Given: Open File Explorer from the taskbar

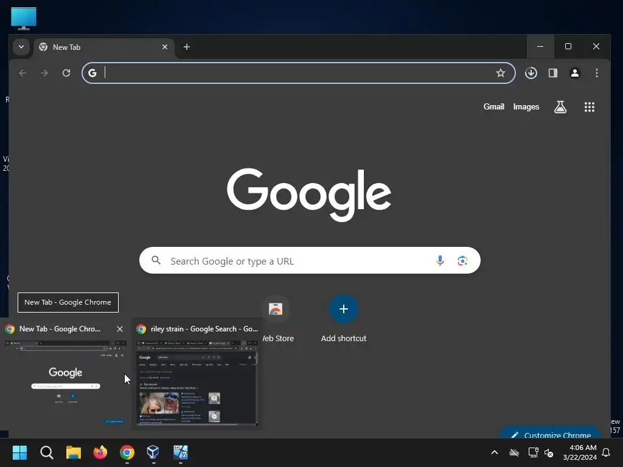Looking at the screenshot, I should [x=74, y=452].
